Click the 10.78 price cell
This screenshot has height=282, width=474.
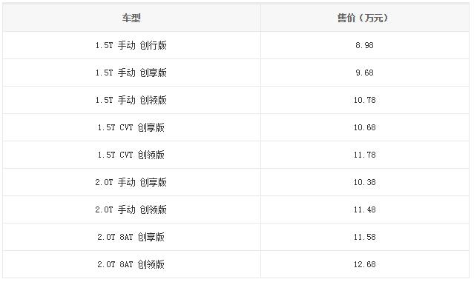point(365,100)
